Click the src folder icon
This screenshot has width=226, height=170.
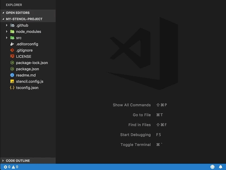pyautogui.click(x=12, y=38)
